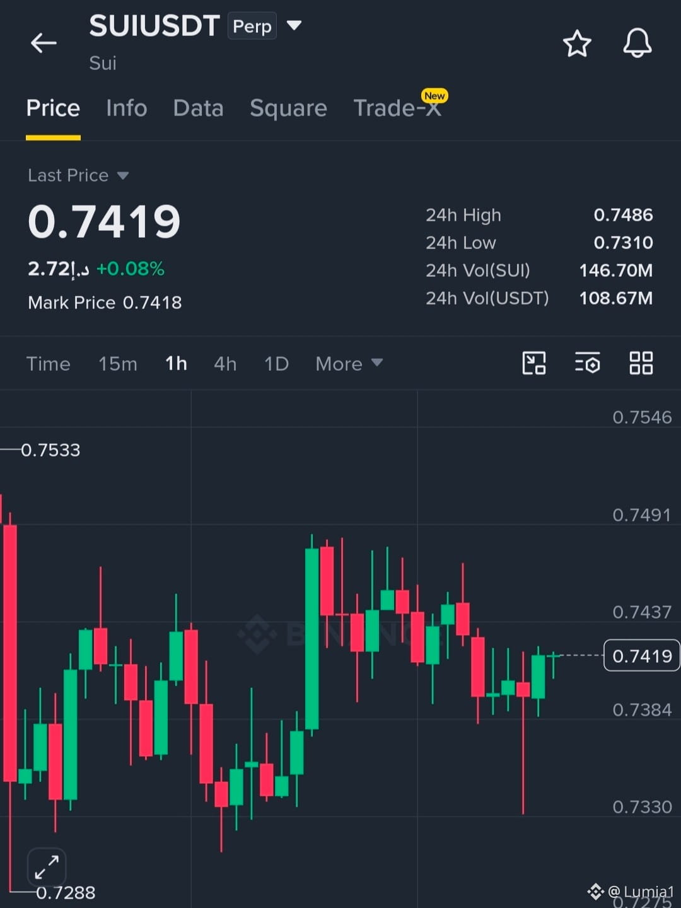The width and height of the screenshot is (681, 908).
Task: Tap the chart high marker 0.7533
Action: [50, 450]
